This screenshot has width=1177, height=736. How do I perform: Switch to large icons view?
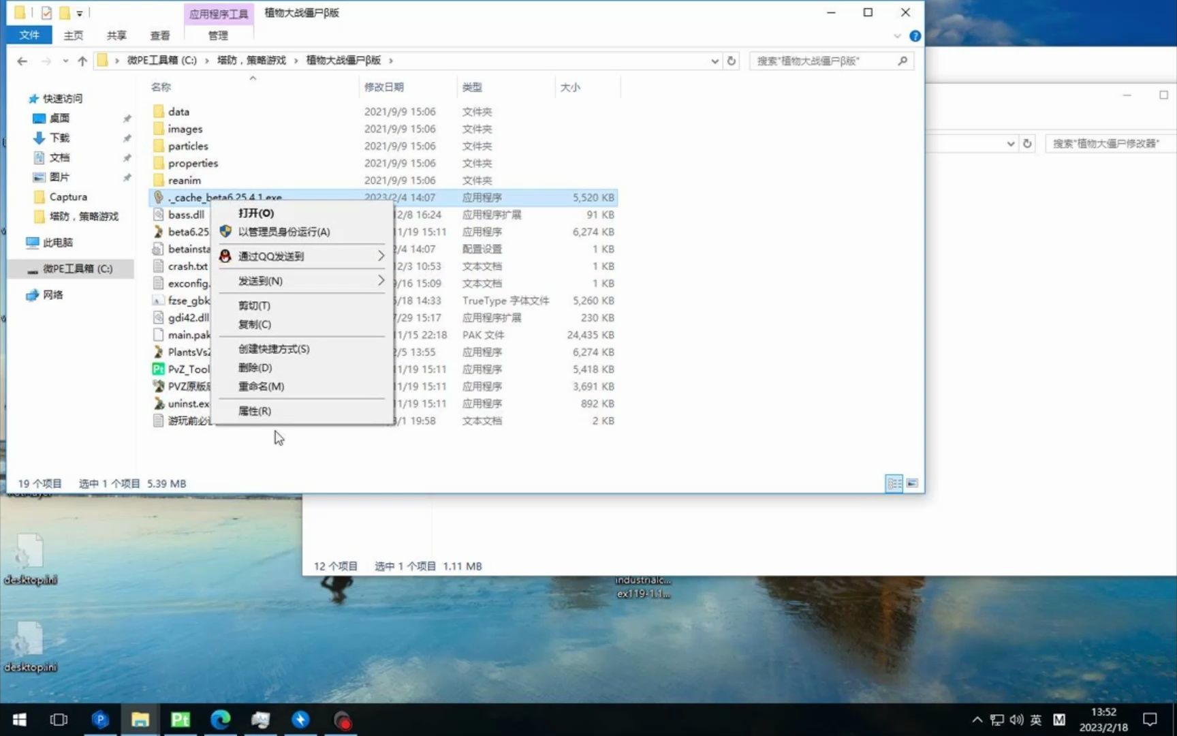pyautogui.click(x=912, y=483)
